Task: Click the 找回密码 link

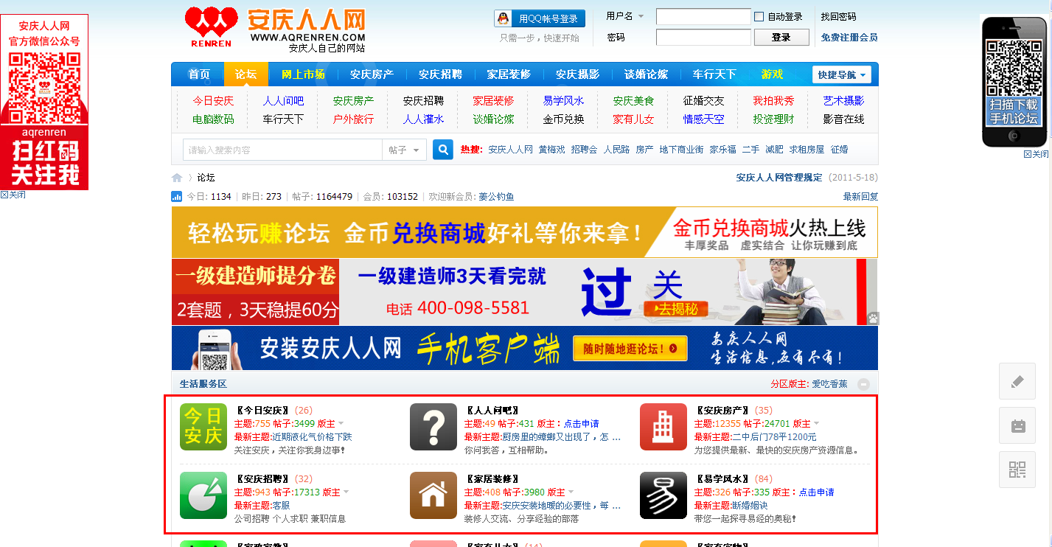Action: [839, 16]
